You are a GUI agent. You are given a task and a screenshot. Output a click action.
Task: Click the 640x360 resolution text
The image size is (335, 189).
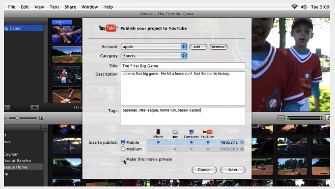click(229, 149)
